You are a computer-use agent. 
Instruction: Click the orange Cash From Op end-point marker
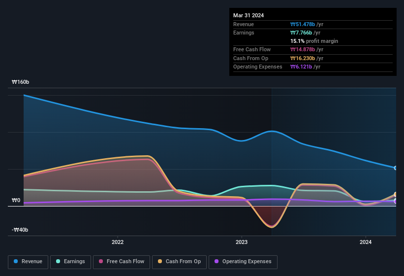pyautogui.click(x=396, y=194)
